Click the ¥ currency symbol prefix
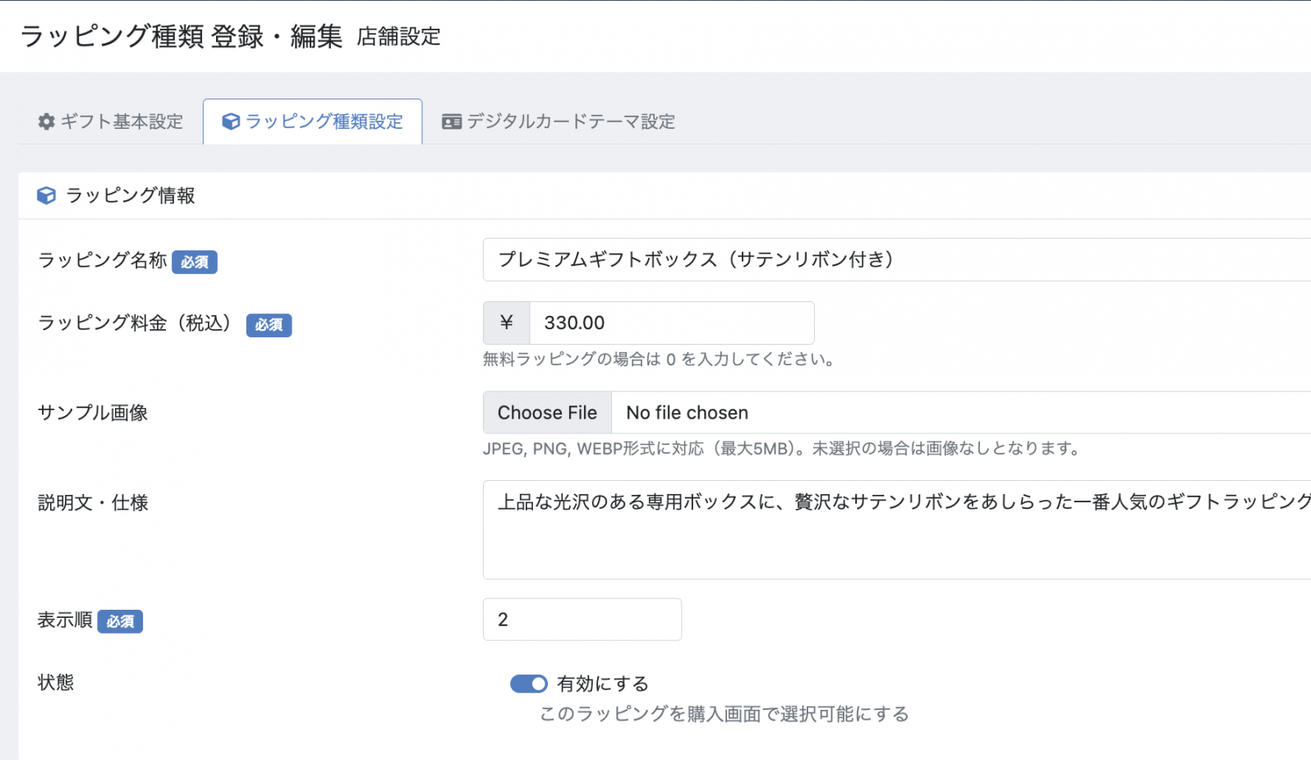1311x760 pixels. point(507,323)
